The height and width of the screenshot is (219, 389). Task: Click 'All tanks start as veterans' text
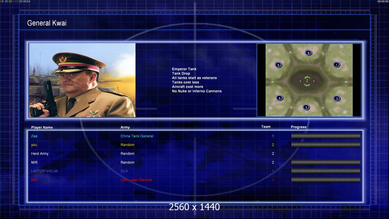tap(194, 78)
